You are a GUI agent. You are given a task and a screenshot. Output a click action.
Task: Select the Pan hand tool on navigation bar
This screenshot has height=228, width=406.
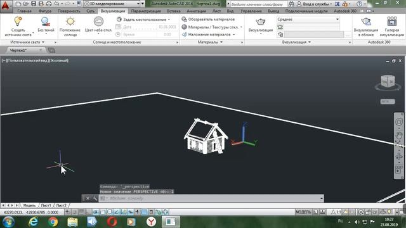pyautogui.click(x=399, y=135)
